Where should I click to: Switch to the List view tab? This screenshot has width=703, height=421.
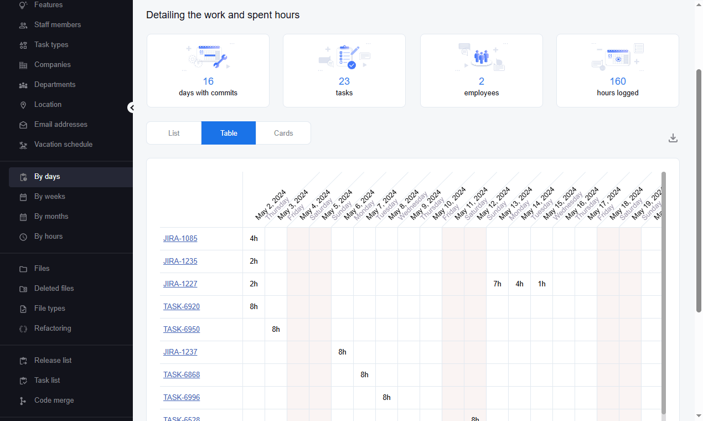pyautogui.click(x=174, y=133)
